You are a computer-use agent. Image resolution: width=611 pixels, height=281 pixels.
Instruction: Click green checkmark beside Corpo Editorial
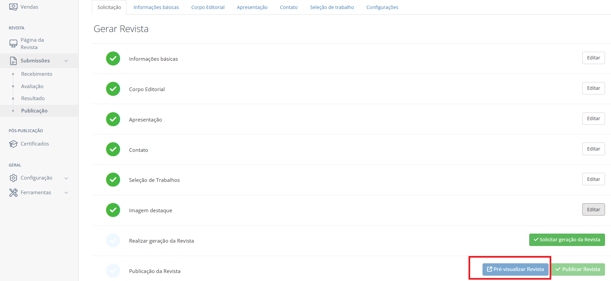tap(113, 89)
